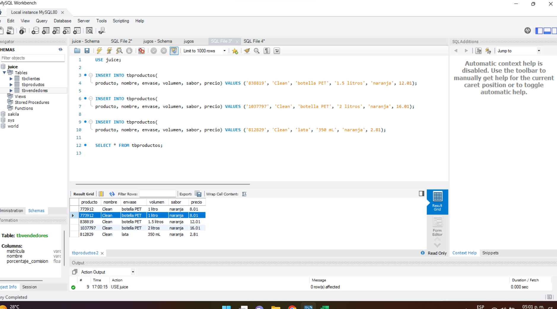Click the Filter Rows input
Screen dimensions: 557x309
click(x=157, y=194)
